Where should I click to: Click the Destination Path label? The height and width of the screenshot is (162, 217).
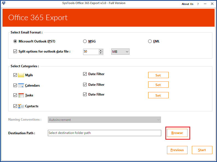pyautogui.click(x=22, y=133)
